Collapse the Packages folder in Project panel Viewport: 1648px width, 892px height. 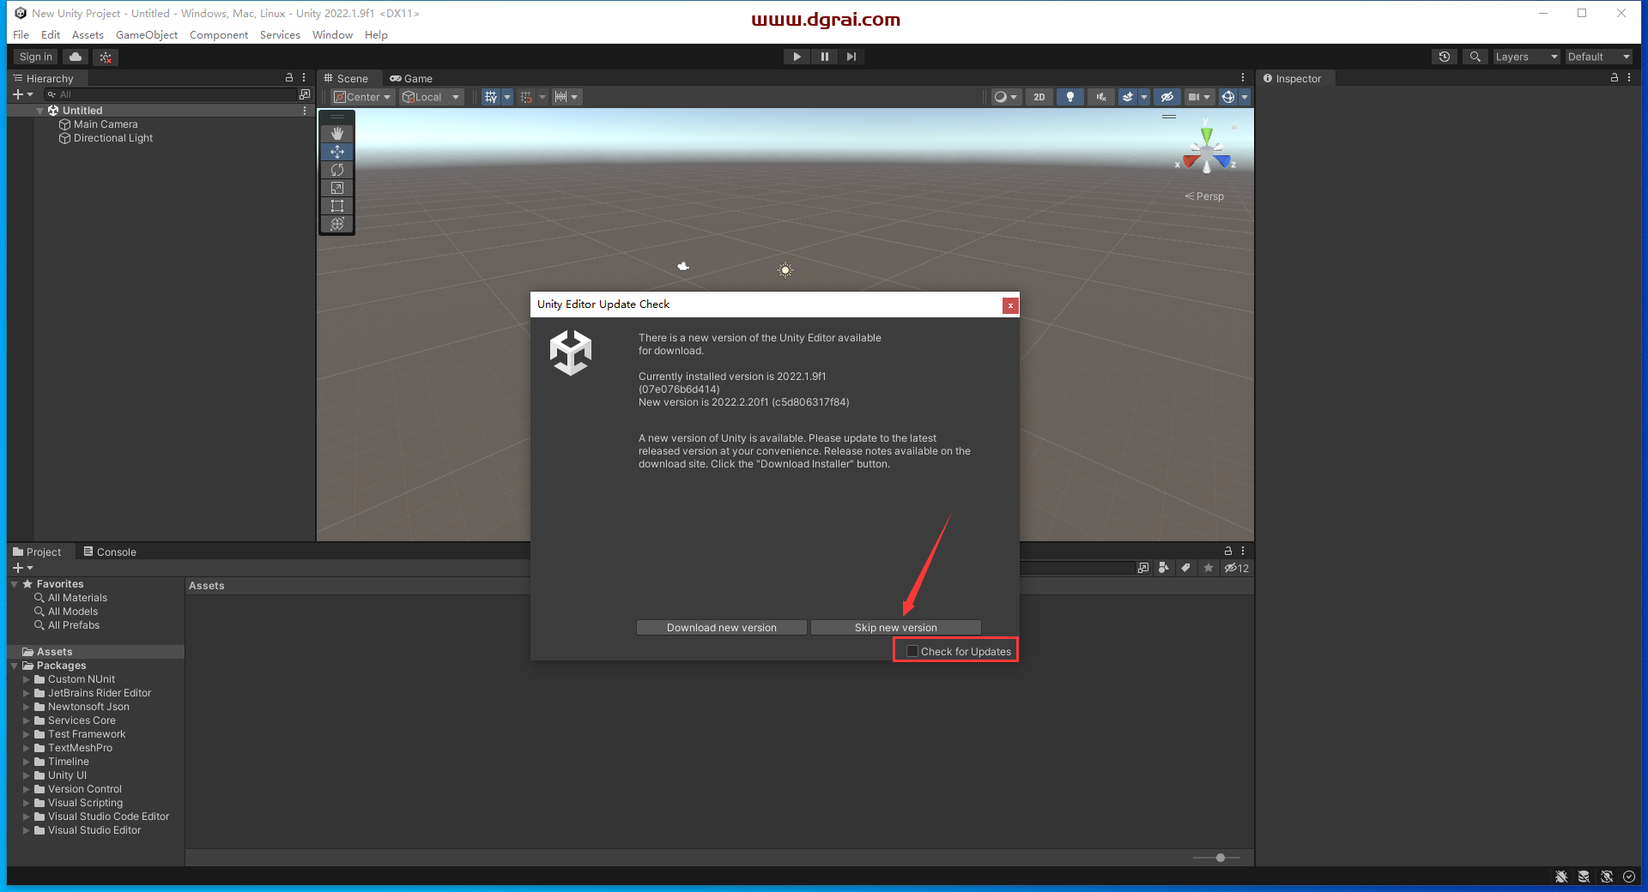click(14, 666)
